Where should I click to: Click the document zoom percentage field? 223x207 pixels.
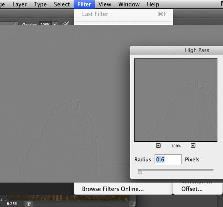[12, 203]
